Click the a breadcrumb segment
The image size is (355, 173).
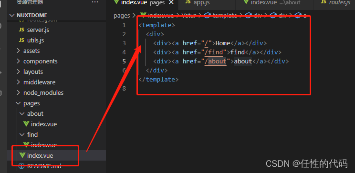click(x=305, y=16)
